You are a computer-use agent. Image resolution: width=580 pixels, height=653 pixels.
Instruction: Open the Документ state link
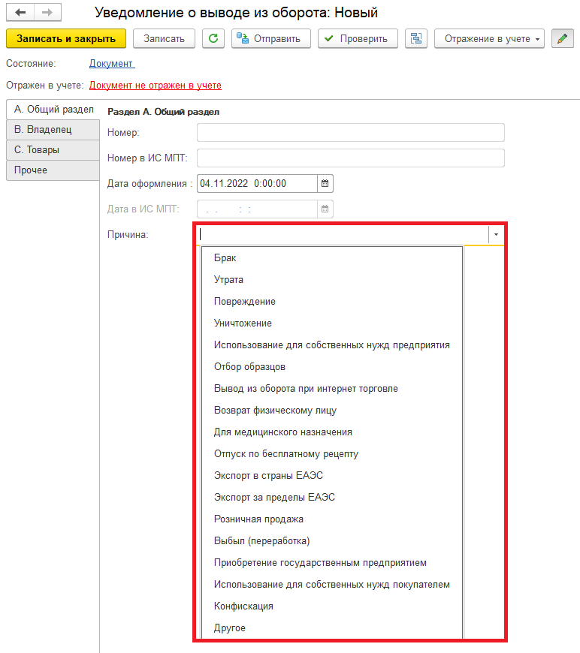point(112,64)
